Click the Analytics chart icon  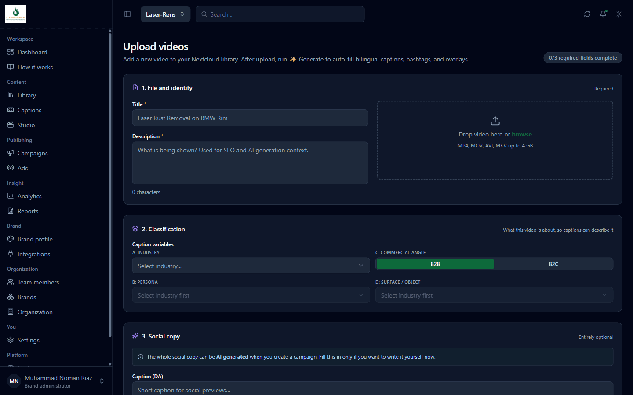pyautogui.click(x=11, y=196)
